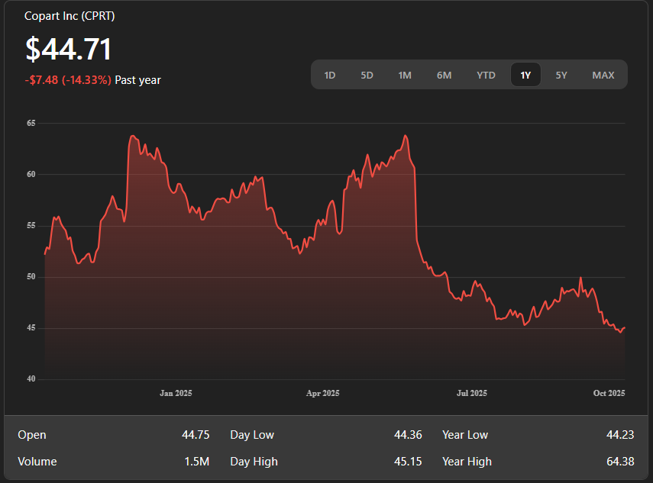This screenshot has height=483, width=653.
Task: Select the 6M range button
Action: click(444, 75)
